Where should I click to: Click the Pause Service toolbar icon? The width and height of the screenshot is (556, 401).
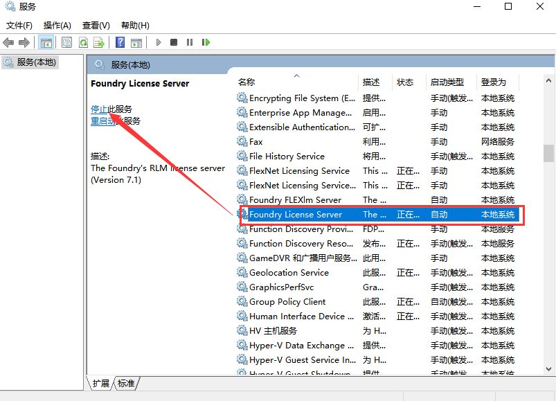pos(190,43)
